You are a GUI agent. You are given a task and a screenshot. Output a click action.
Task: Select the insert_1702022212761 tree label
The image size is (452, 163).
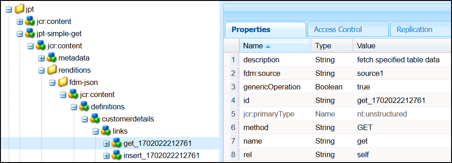point(162,156)
